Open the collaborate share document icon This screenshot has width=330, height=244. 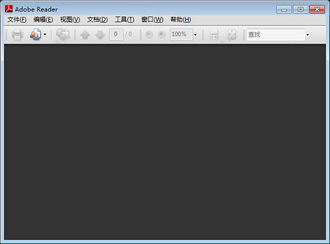35,34
